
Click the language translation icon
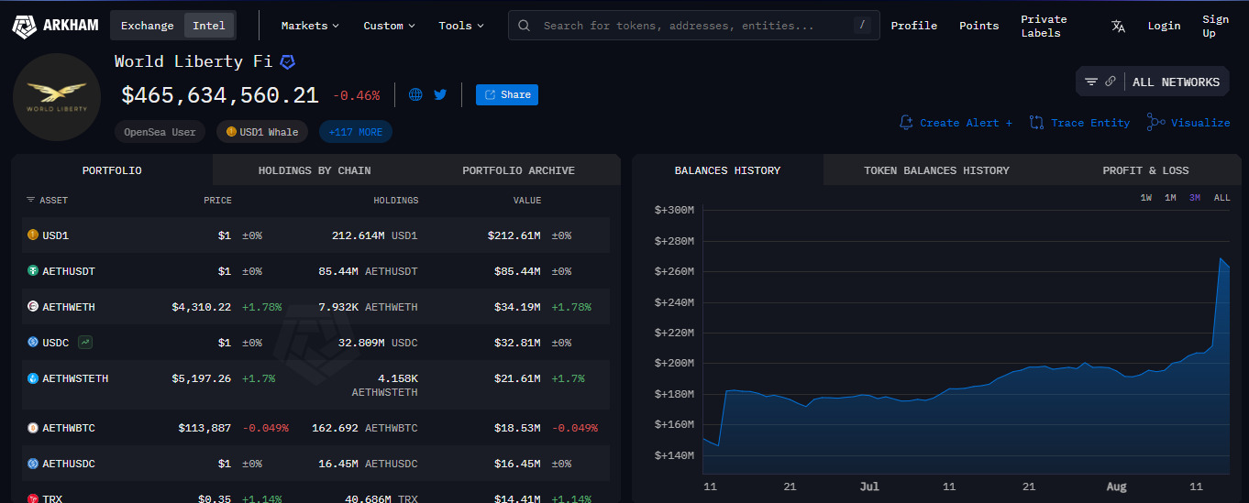point(1118,26)
